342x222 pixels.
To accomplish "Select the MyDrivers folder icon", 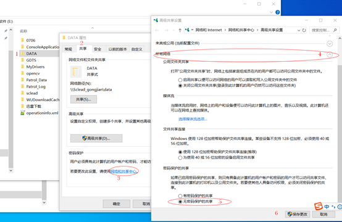I will [22, 67].
